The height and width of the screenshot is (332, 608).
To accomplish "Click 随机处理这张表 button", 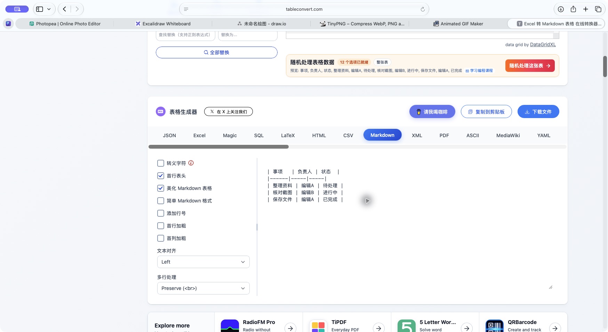I will pyautogui.click(x=530, y=66).
